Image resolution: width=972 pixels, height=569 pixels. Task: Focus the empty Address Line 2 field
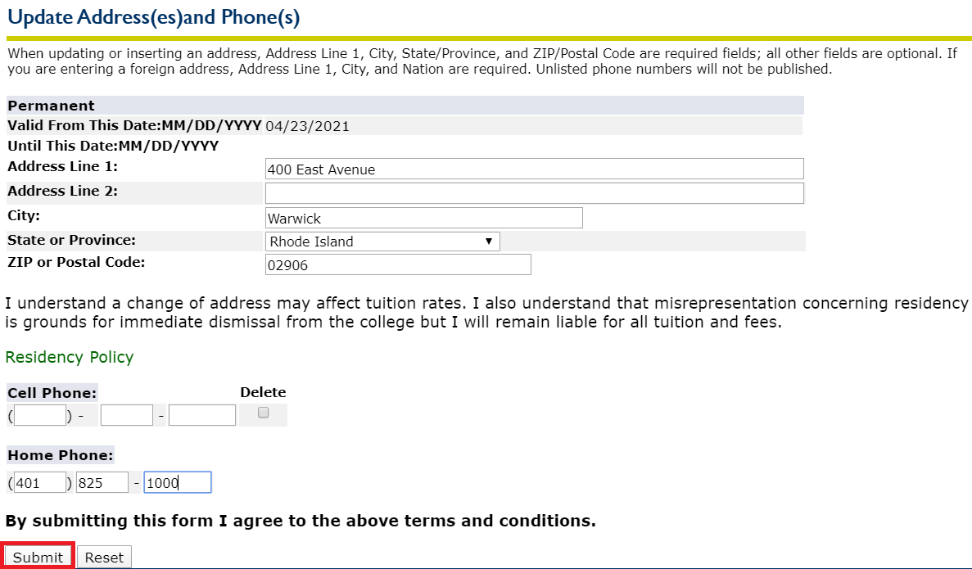click(534, 193)
